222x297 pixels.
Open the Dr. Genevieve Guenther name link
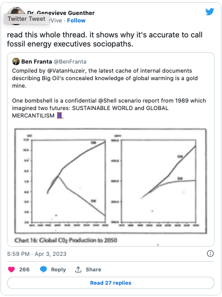61,13
